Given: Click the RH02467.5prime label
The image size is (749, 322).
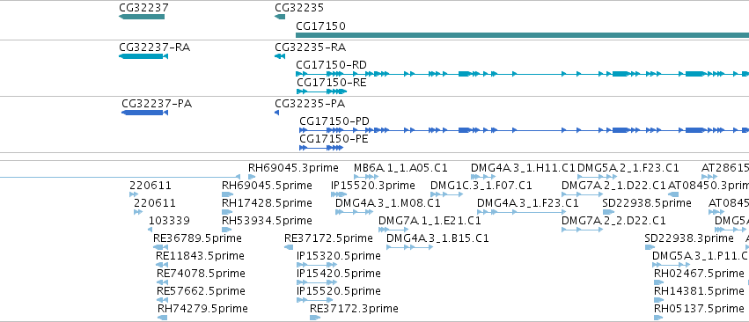Looking at the screenshot, I should pyautogui.click(x=699, y=273).
